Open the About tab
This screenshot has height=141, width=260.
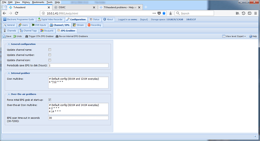coord(108,19)
